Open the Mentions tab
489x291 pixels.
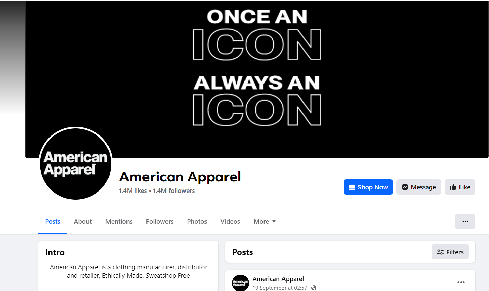pos(119,221)
